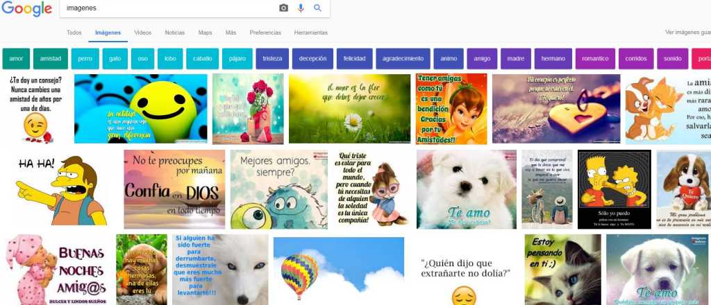Image resolution: width=711 pixels, height=305 pixels.
Task: Select the 'felicidad' chip
Action: [x=354, y=59]
